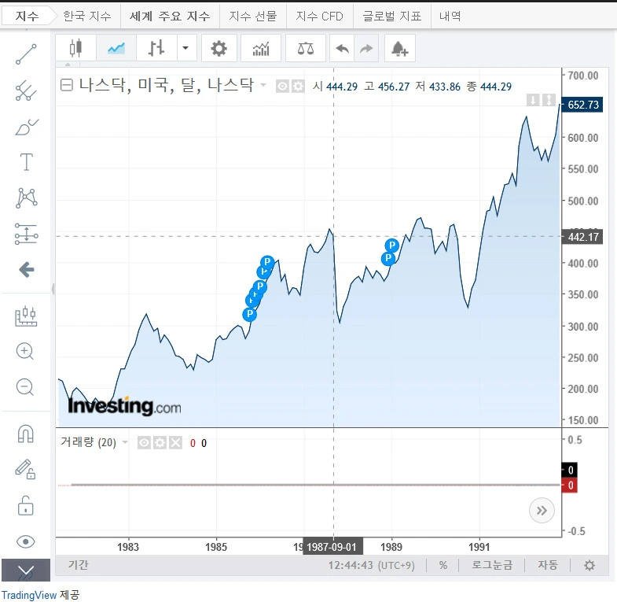Toggle visibility of 나스닥 series eye
The image size is (617, 602).
coord(282,86)
